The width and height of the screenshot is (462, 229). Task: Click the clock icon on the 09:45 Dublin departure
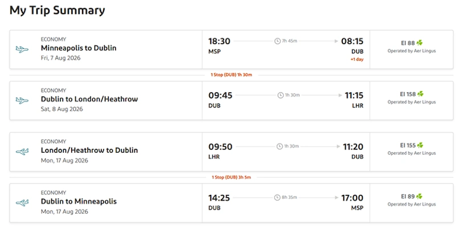[280, 95]
